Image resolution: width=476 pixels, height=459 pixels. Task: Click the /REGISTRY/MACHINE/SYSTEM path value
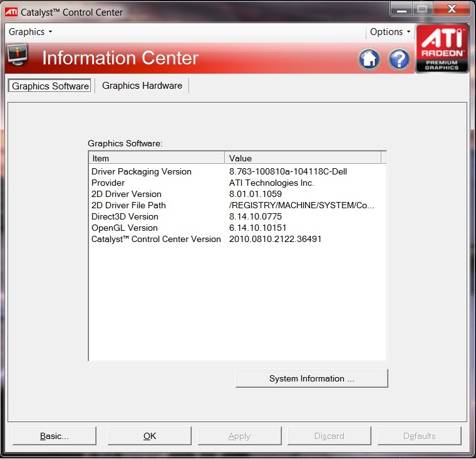(301, 205)
